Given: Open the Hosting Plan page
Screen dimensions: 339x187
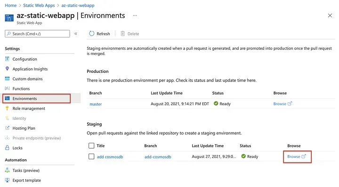Looking at the screenshot, I should [x=24, y=128].
